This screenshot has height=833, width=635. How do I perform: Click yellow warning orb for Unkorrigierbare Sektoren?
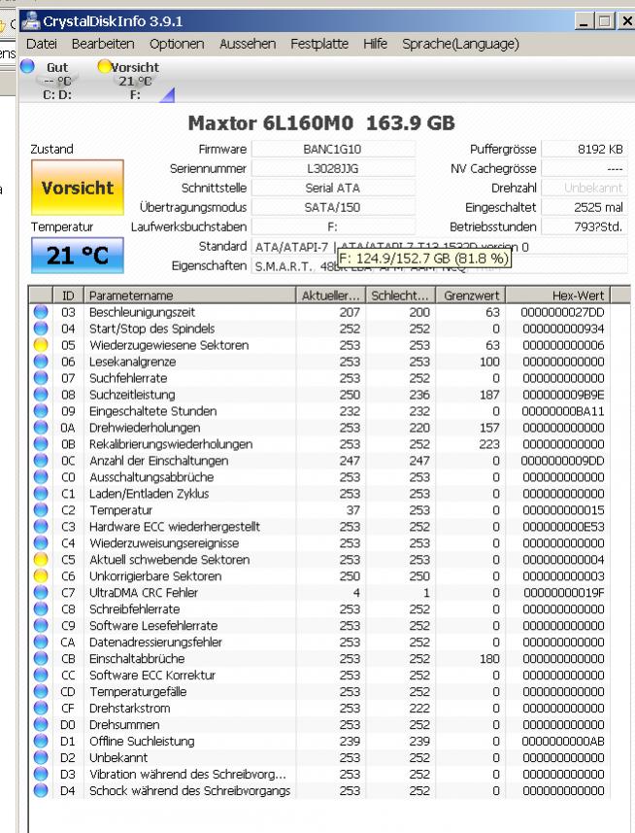coord(41,575)
